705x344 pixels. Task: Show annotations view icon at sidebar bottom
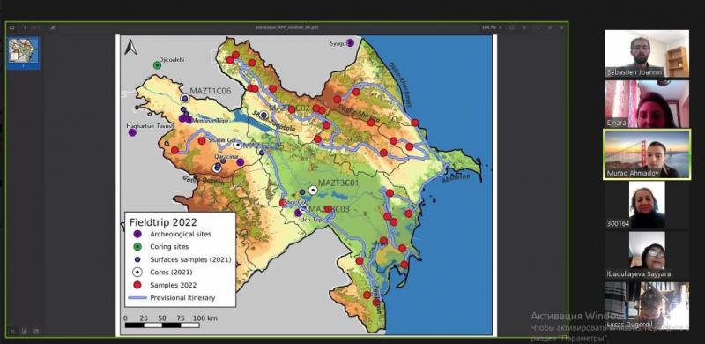point(36,332)
